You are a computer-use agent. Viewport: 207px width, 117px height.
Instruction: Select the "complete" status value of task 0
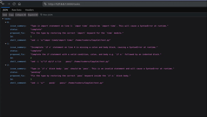pos(36,30)
